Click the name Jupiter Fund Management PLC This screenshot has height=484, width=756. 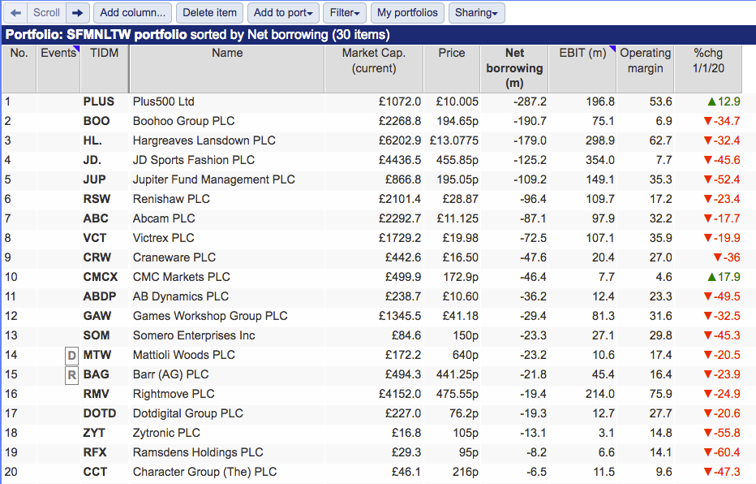(x=214, y=179)
